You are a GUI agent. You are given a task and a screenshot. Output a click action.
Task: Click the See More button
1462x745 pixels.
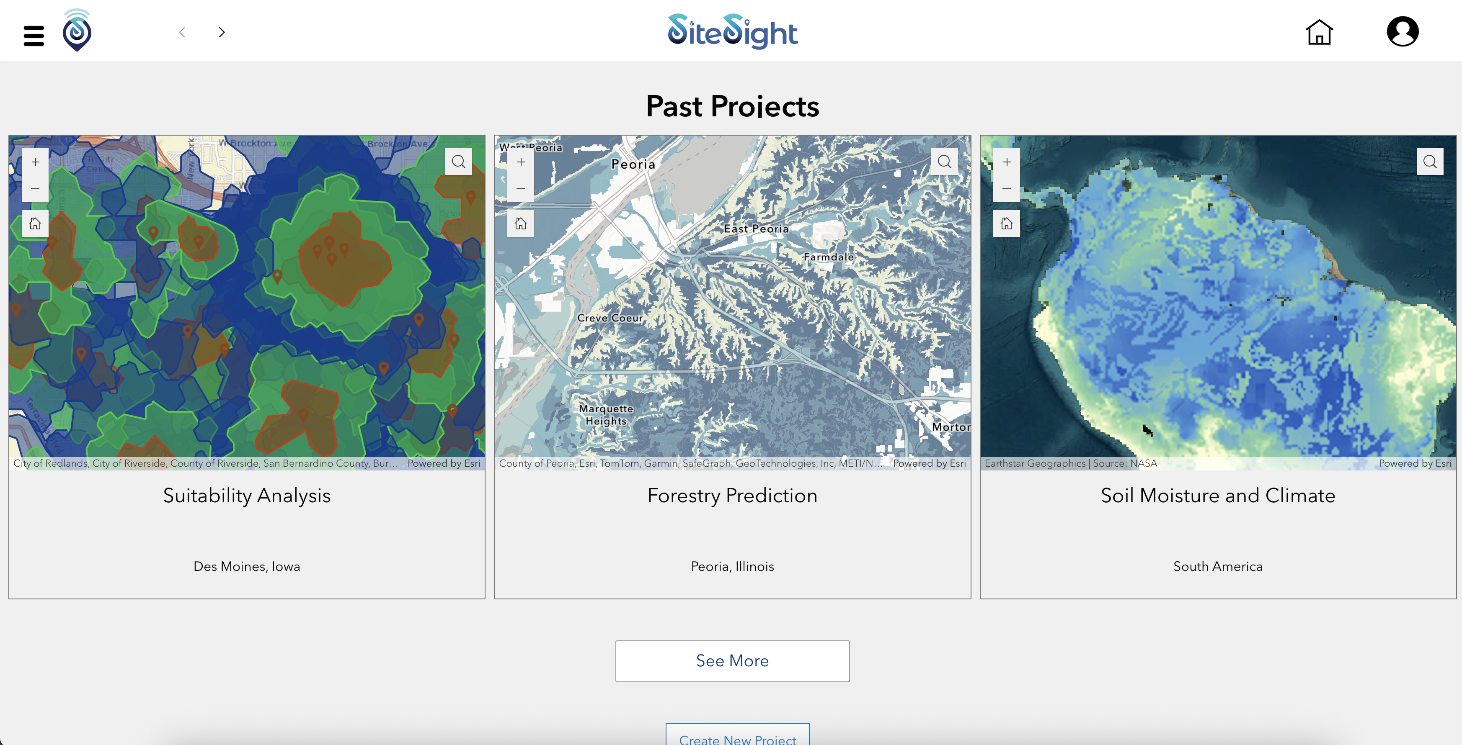point(732,661)
